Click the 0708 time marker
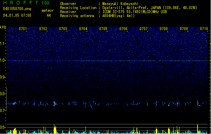The height and width of the screenshot is (134, 211). pyautogui.click(x=164, y=29)
